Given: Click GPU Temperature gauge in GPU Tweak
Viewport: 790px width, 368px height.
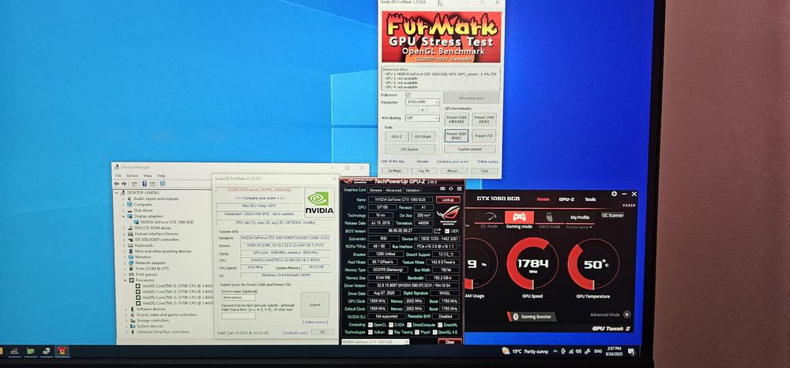Looking at the screenshot, I should click(593, 263).
